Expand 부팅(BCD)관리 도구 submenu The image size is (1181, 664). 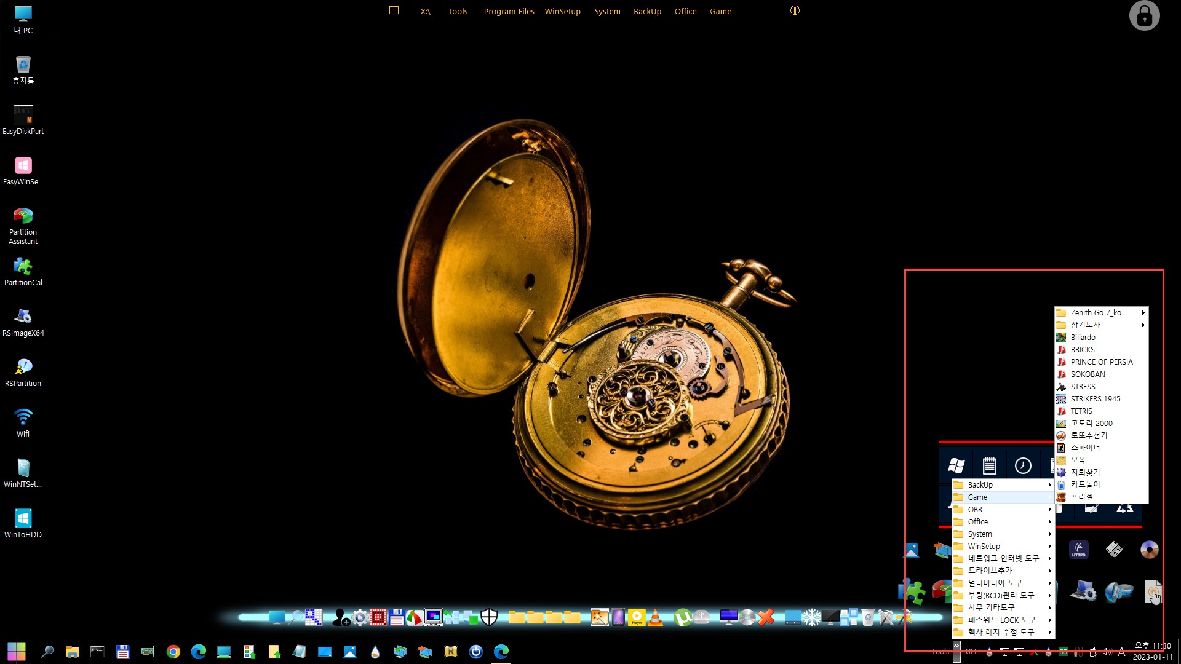pyautogui.click(x=1003, y=595)
